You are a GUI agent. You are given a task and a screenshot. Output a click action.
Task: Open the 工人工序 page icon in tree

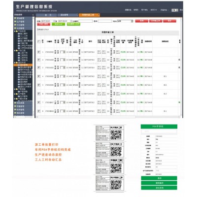tap(19, 36)
